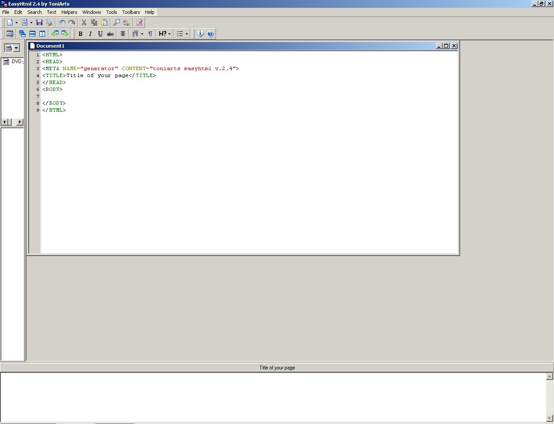Open help with question mark icon

click(210, 34)
